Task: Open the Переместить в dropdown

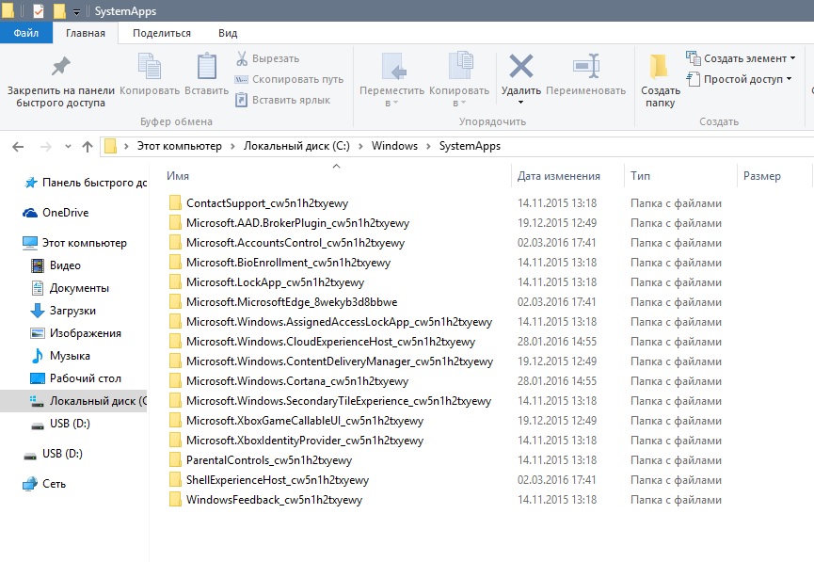Action: click(392, 97)
